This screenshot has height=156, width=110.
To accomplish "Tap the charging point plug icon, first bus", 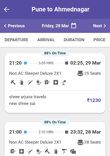I will click(39, 82).
